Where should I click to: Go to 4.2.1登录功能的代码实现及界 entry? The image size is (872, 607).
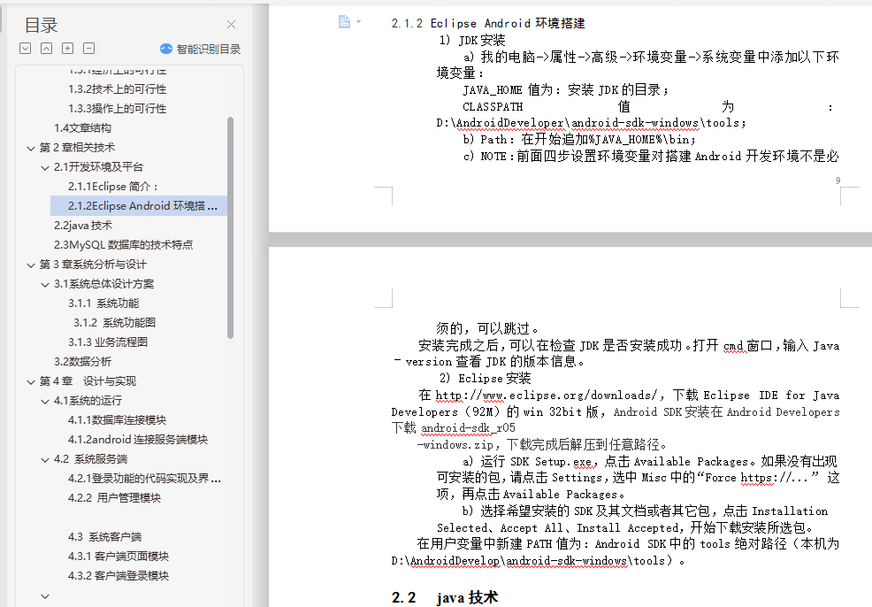pyautogui.click(x=144, y=479)
